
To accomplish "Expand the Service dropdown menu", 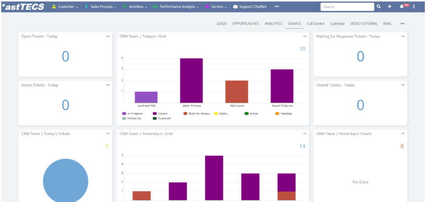I will tap(226, 7).
